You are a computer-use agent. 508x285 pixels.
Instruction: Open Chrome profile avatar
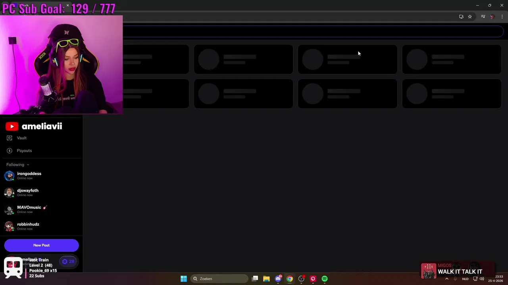coord(493,17)
